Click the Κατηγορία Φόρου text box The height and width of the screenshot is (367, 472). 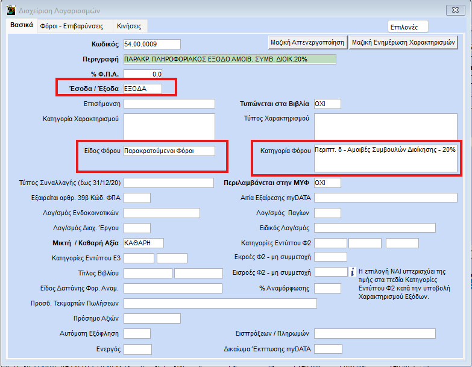pos(385,157)
